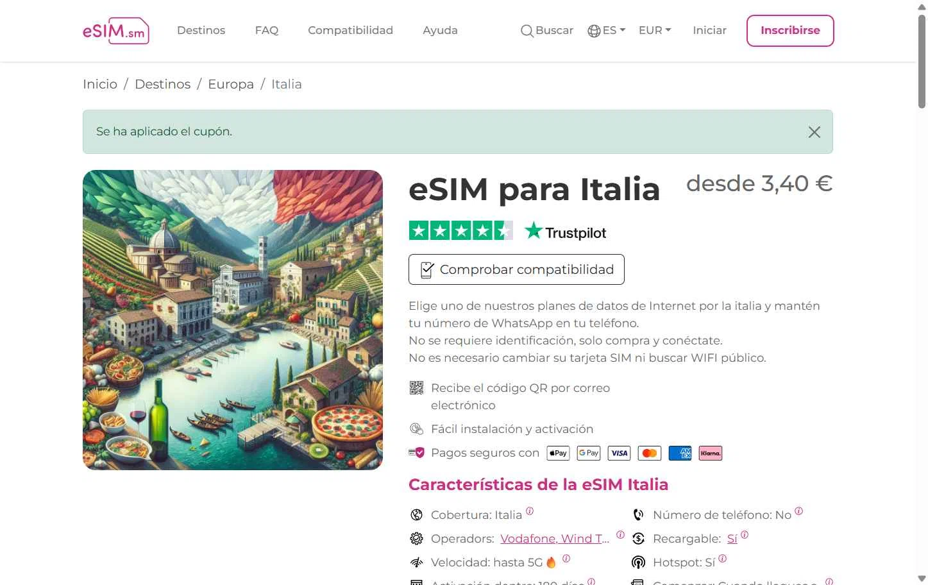This screenshot has height=585, width=928.
Task: Click the Hotspot broadcast icon
Action: click(x=638, y=562)
